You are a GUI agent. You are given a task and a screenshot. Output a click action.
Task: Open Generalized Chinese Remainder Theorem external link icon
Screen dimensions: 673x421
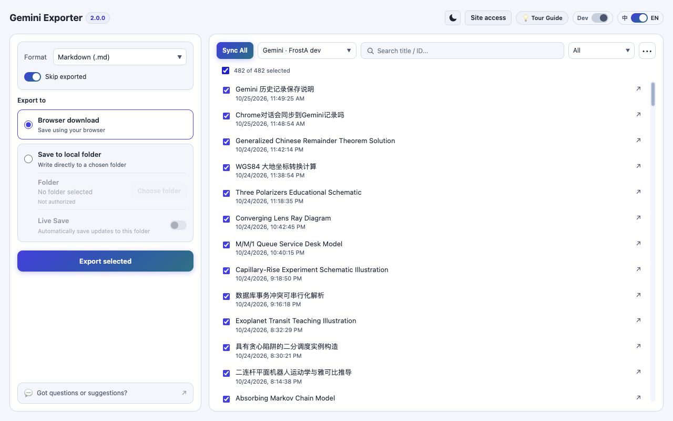coord(638,141)
